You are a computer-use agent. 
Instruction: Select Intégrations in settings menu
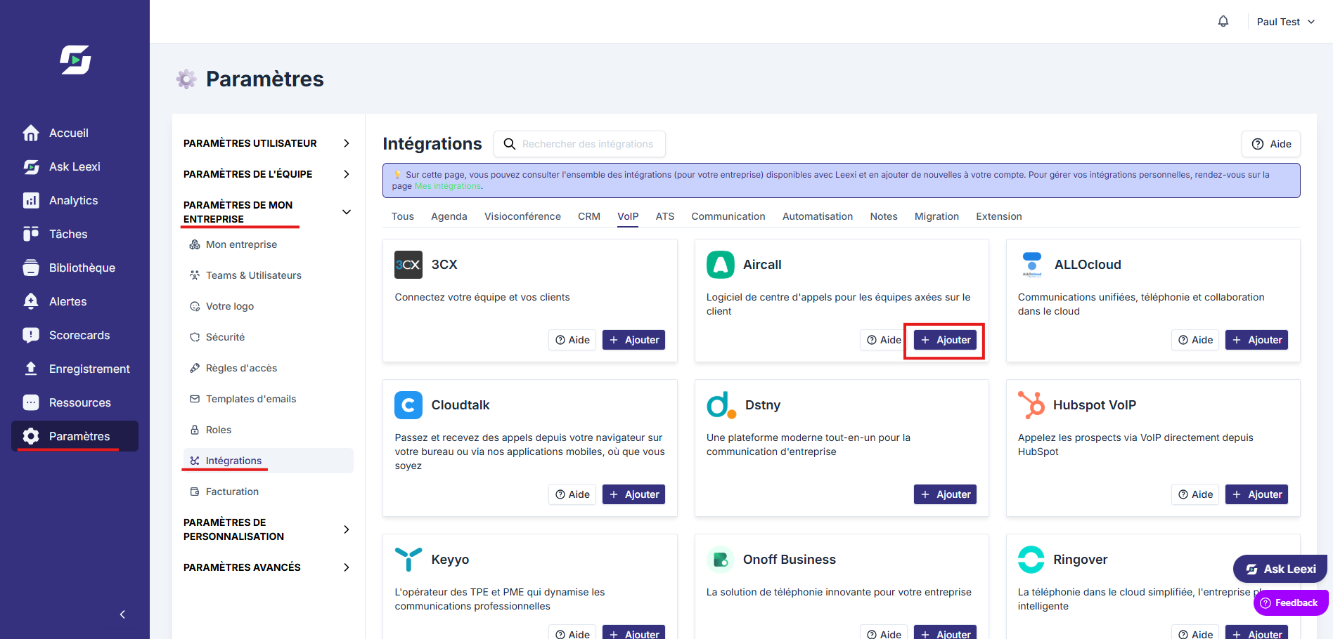pyautogui.click(x=268, y=461)
